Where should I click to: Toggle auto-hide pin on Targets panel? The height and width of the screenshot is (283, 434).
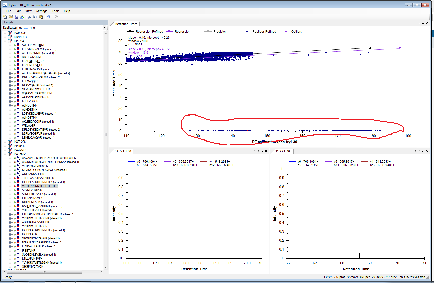tap(101, 22)
